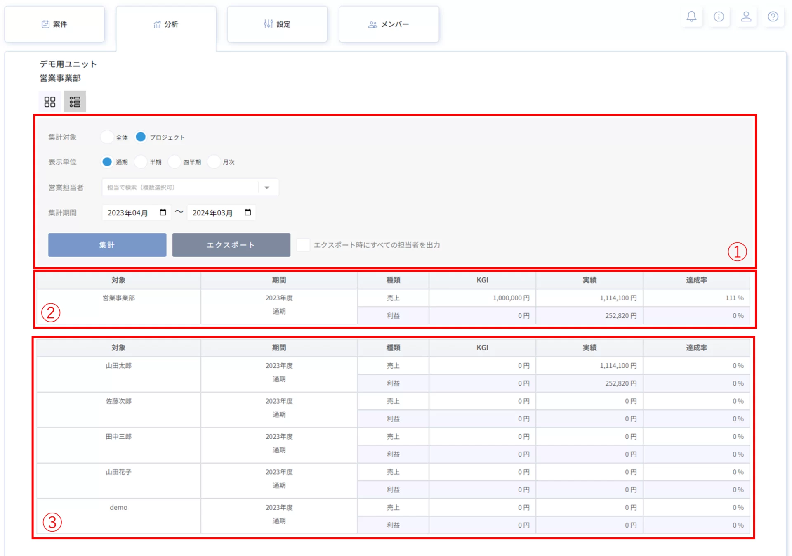The width and height of the screenshot is (792, 556).
Task: Click the 佐藤次郎 row name
Action: (x=119, y=401)
